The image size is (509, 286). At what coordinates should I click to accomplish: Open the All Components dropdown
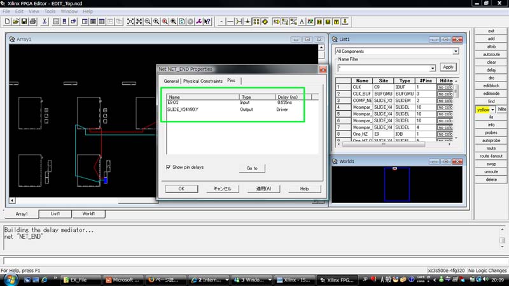[456, 52]
